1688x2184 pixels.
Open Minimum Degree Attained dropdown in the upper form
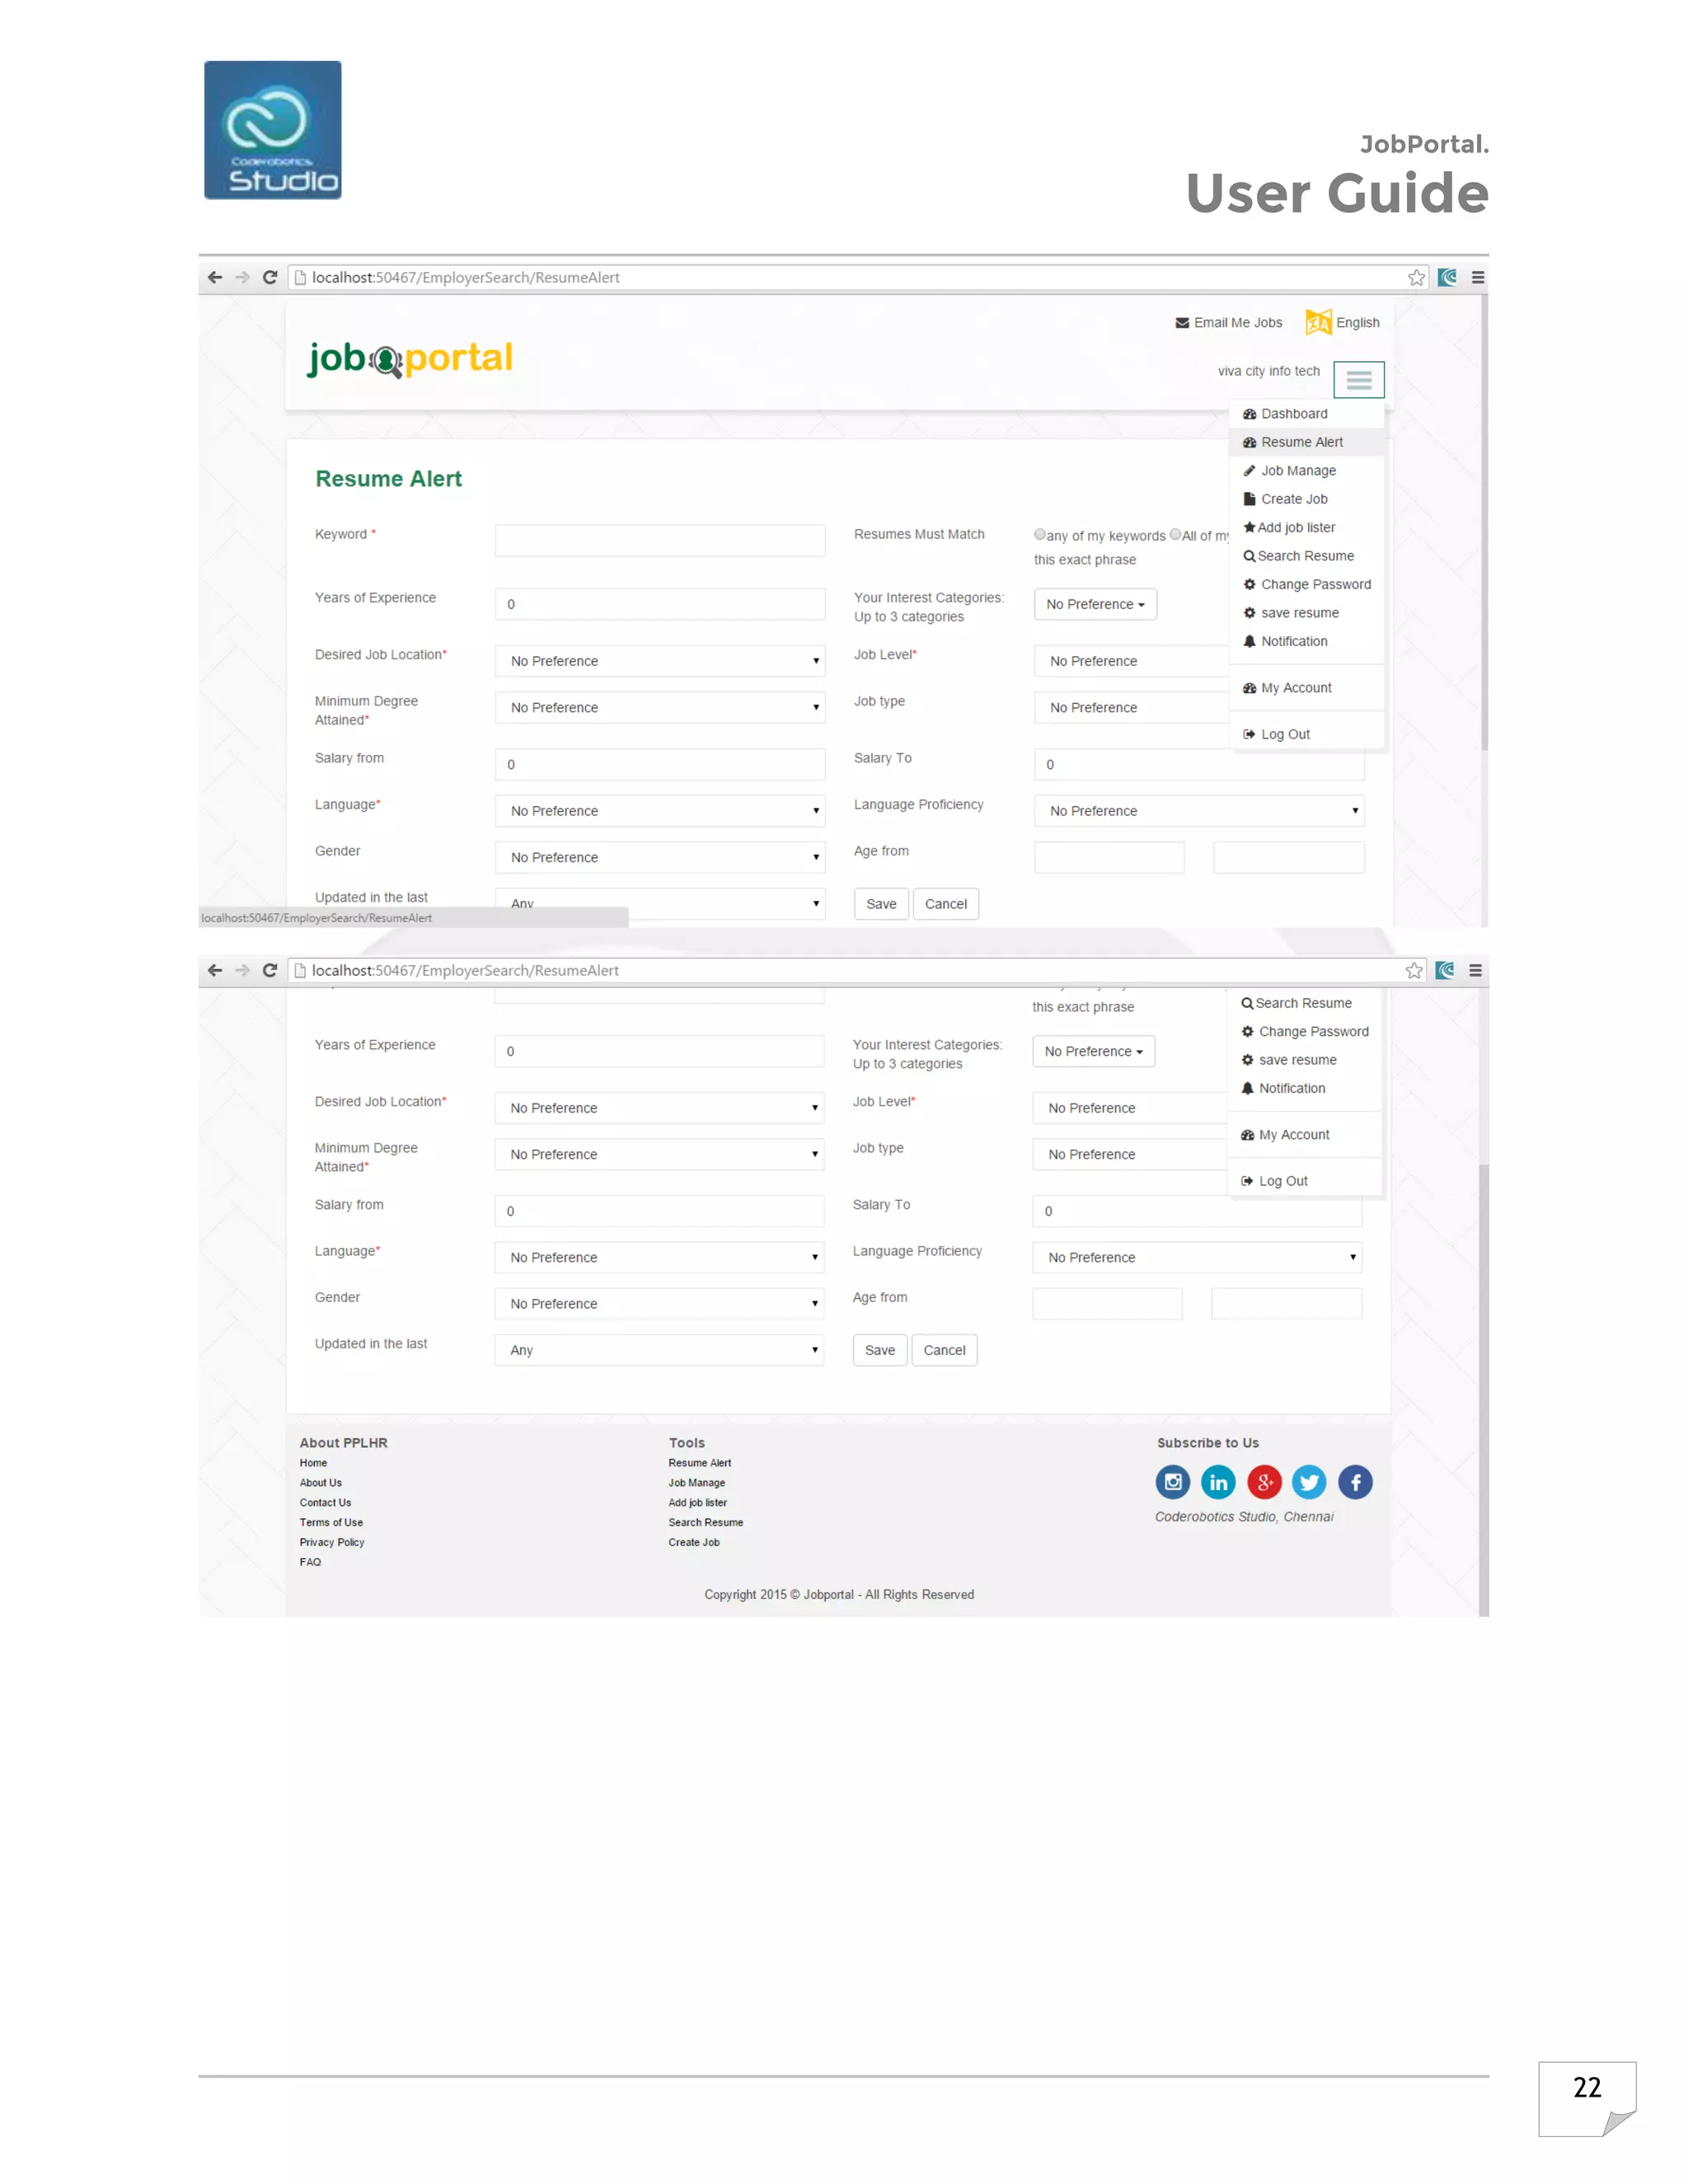tap(660, 707)
